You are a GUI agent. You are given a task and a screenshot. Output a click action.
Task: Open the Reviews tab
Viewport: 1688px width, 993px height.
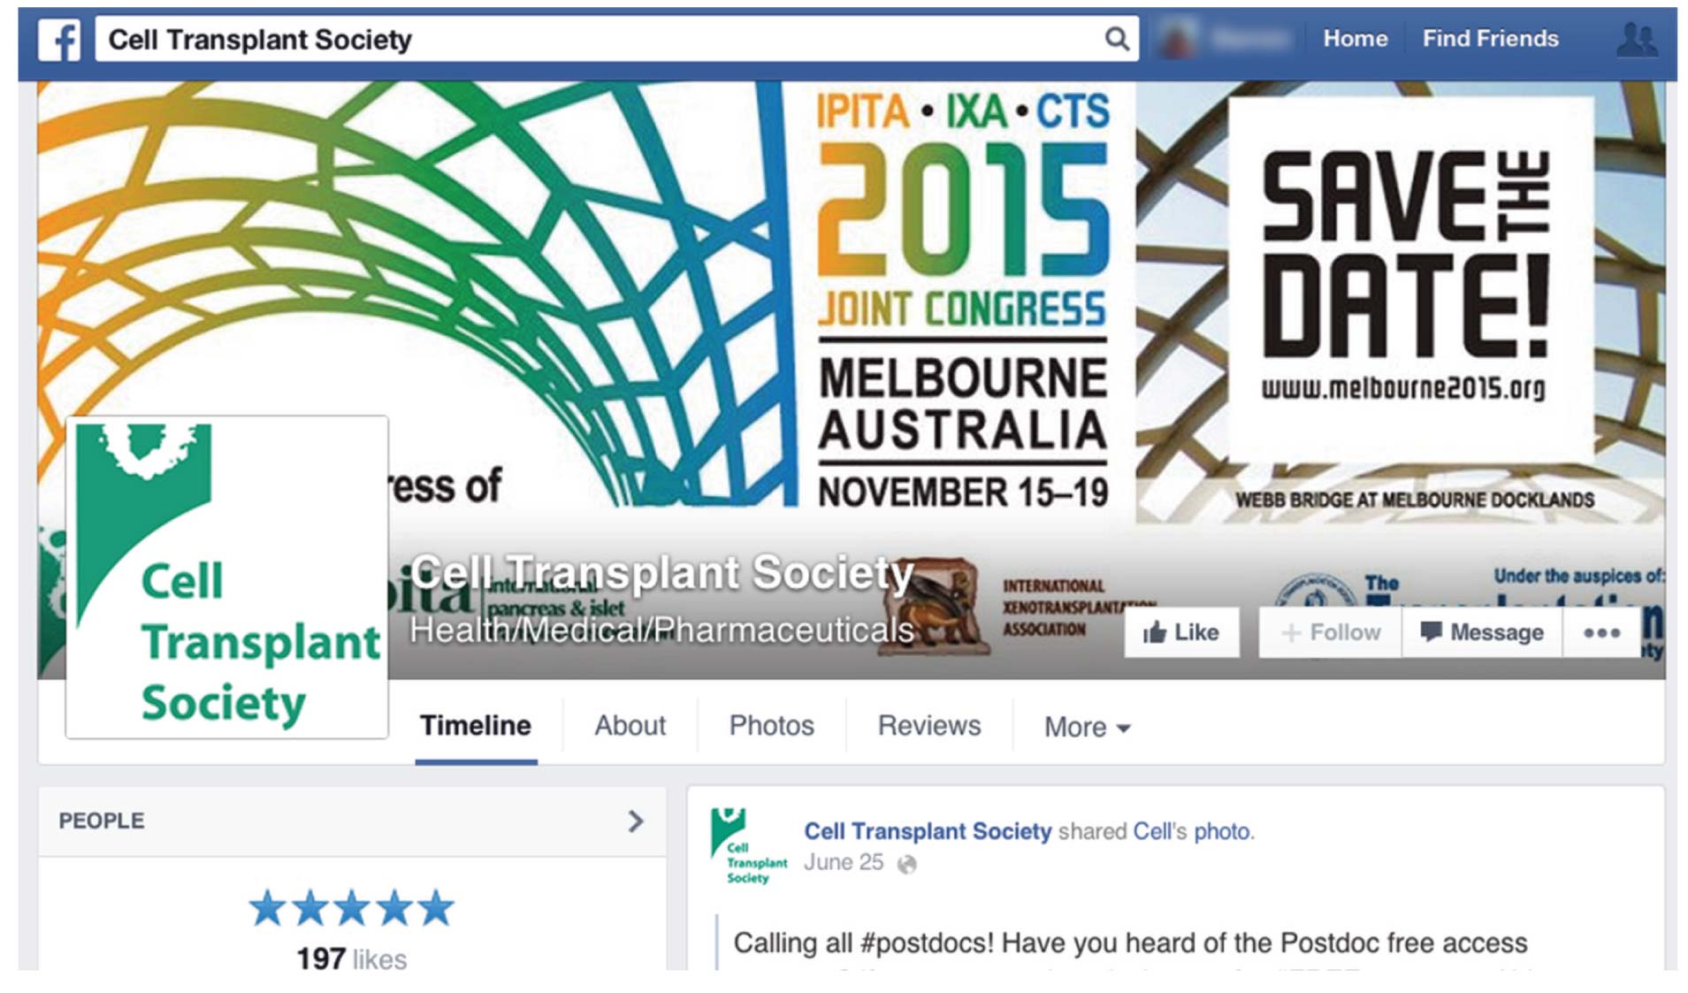[x=929, y=726]
